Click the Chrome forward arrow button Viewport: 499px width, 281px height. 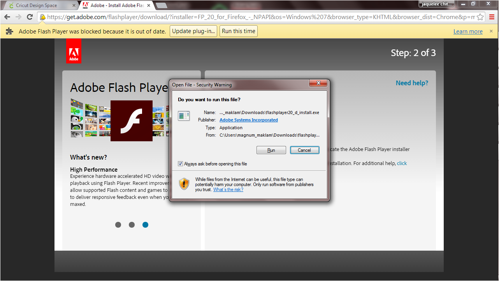coord(18,17)
